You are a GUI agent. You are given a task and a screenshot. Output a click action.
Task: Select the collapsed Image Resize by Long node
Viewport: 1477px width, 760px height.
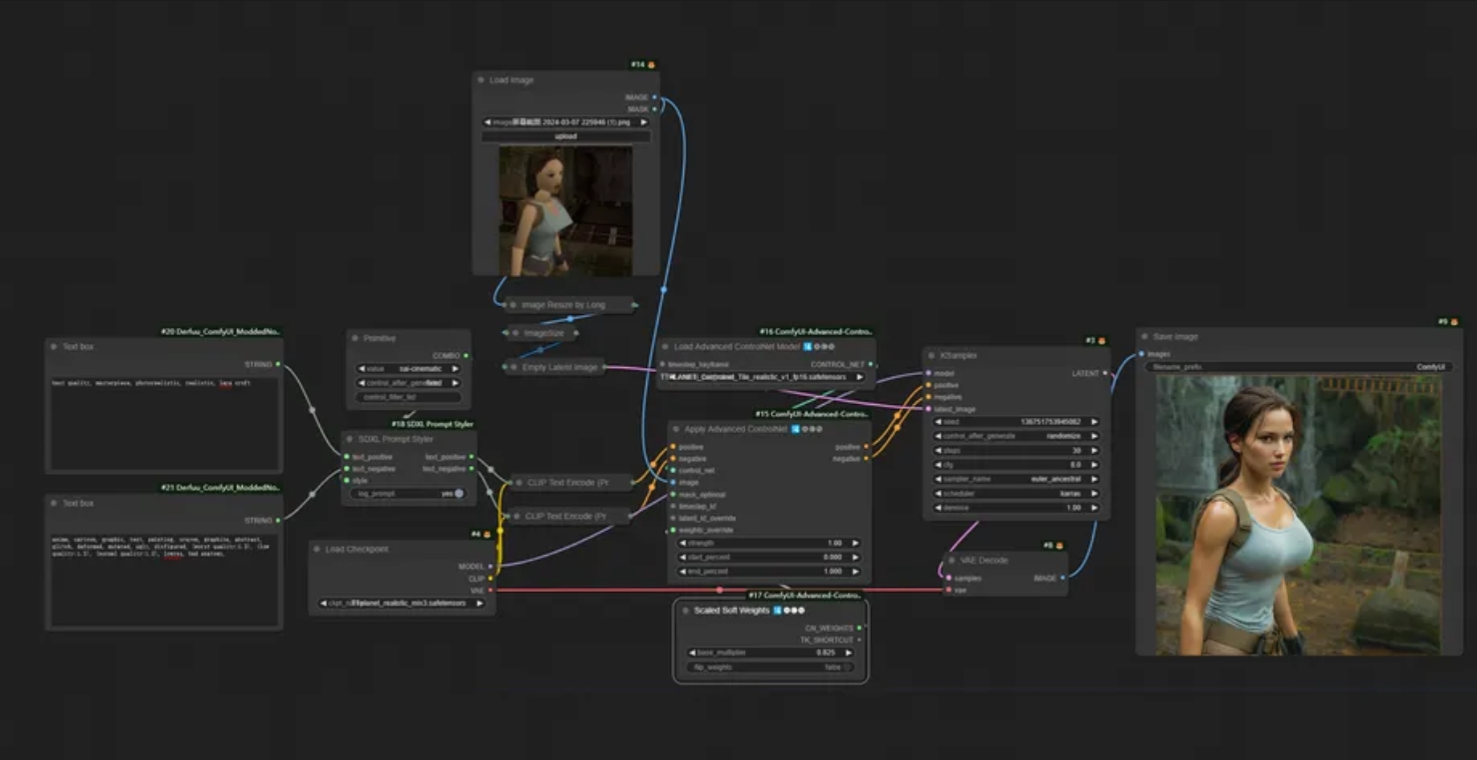click(571, 305)
